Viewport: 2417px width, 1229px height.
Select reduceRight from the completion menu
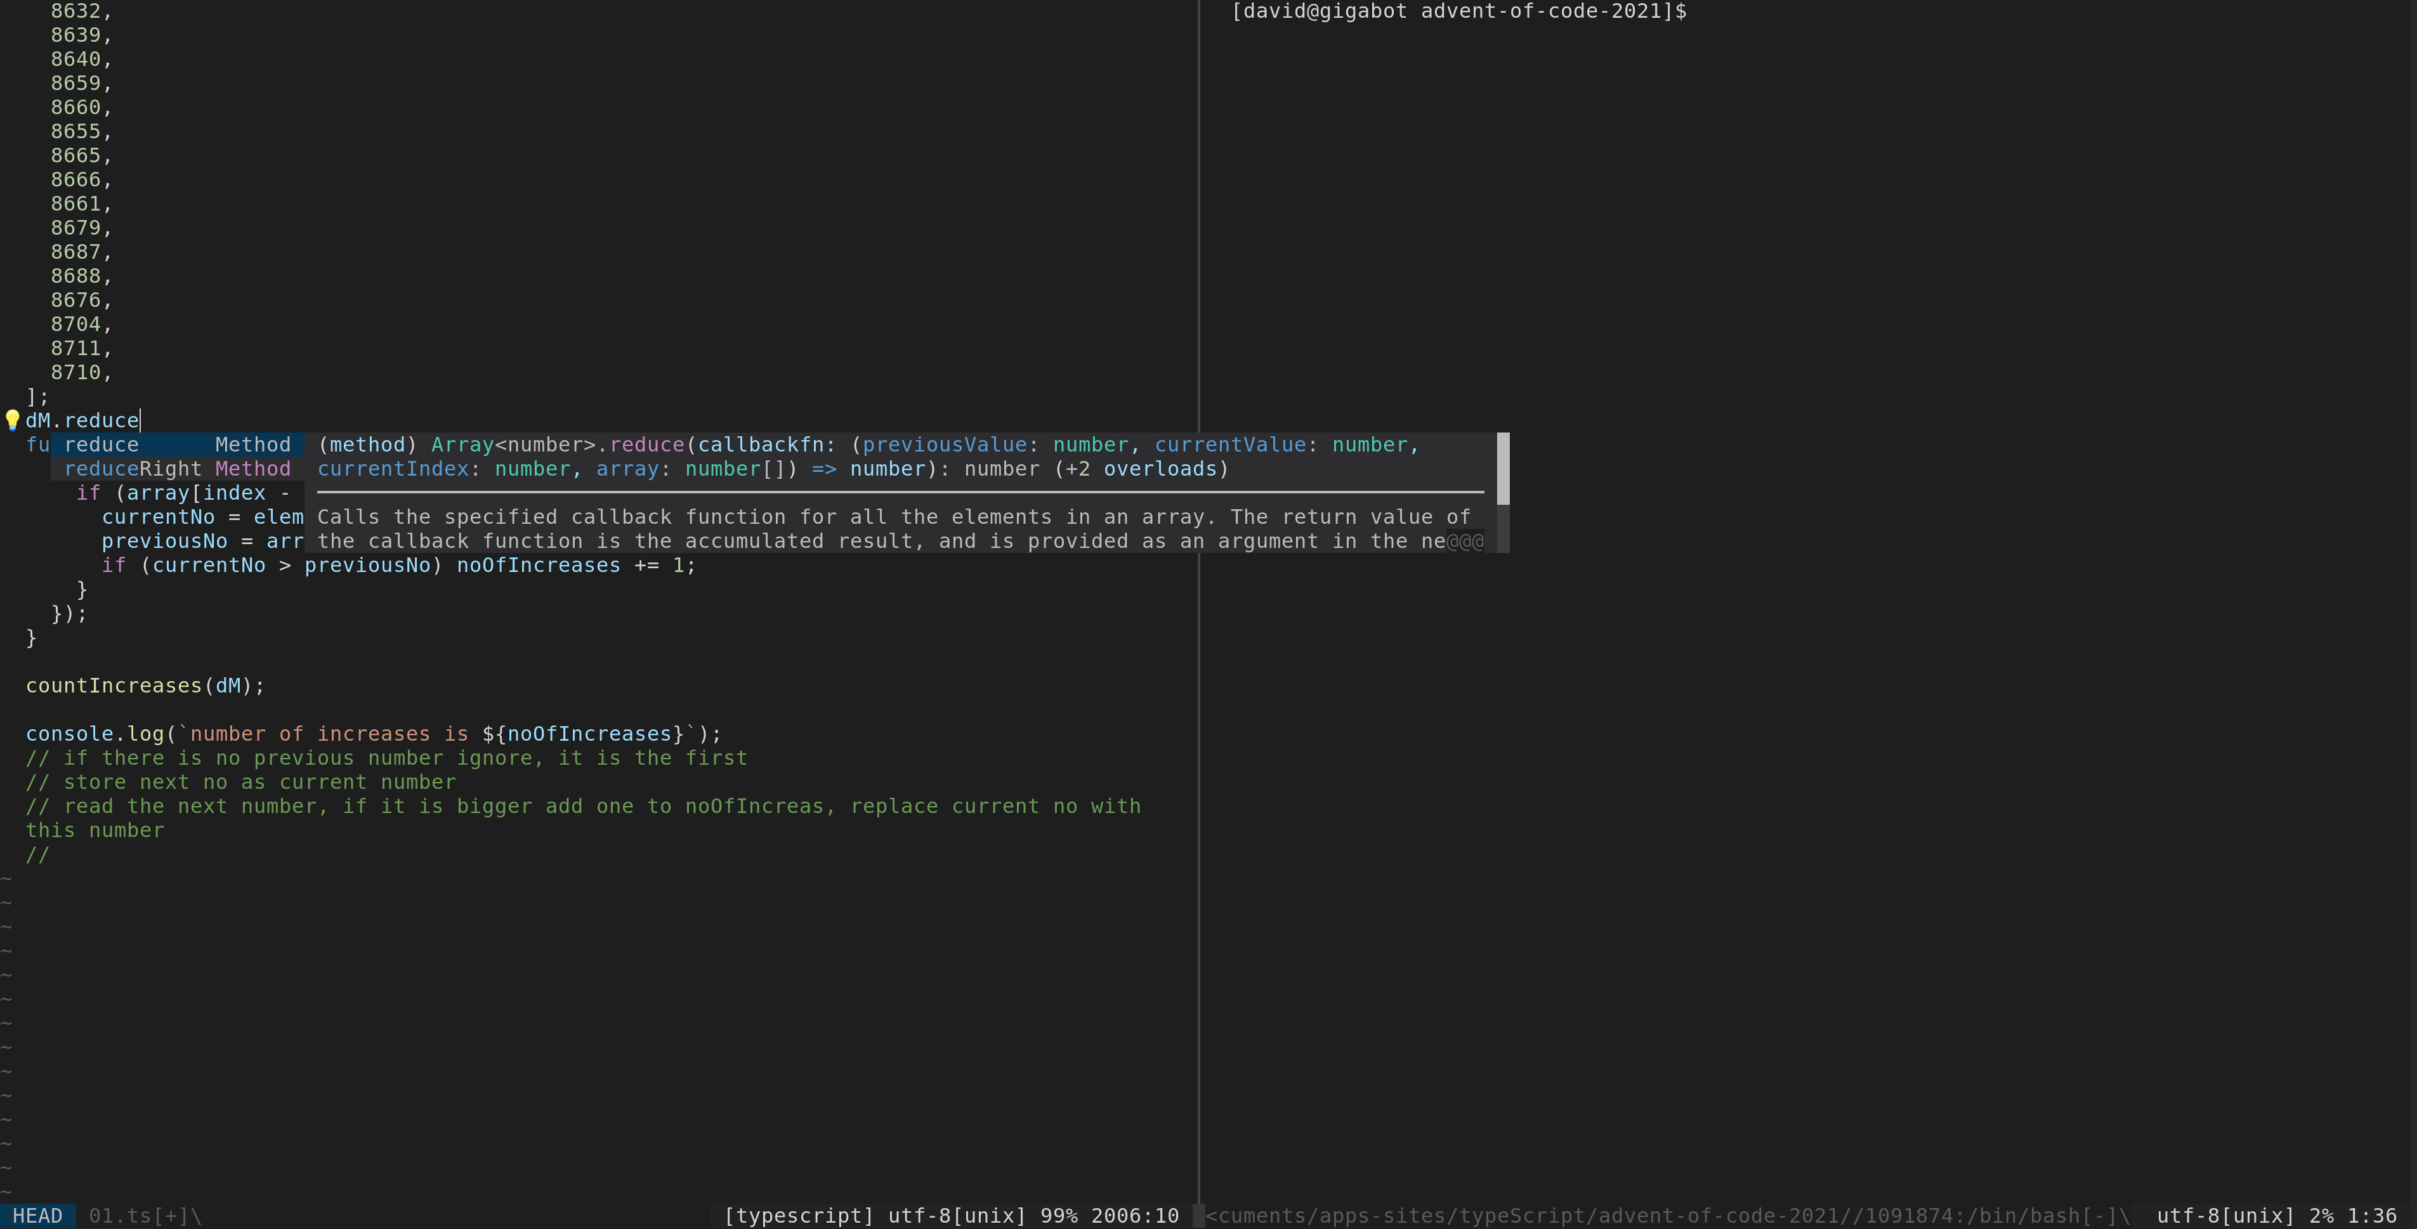(x=136, y=468)
